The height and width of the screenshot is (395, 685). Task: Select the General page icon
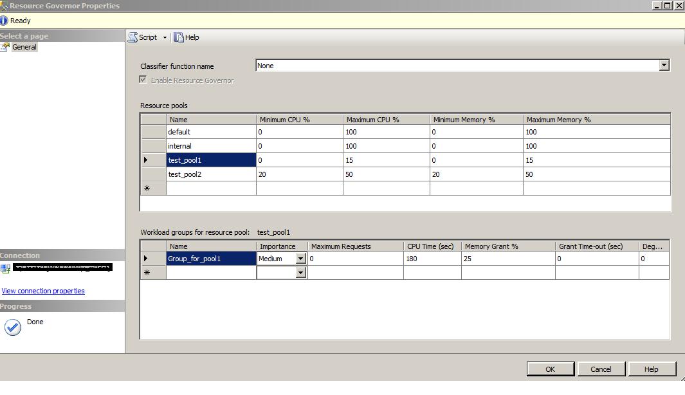click(x=6, y=47)
